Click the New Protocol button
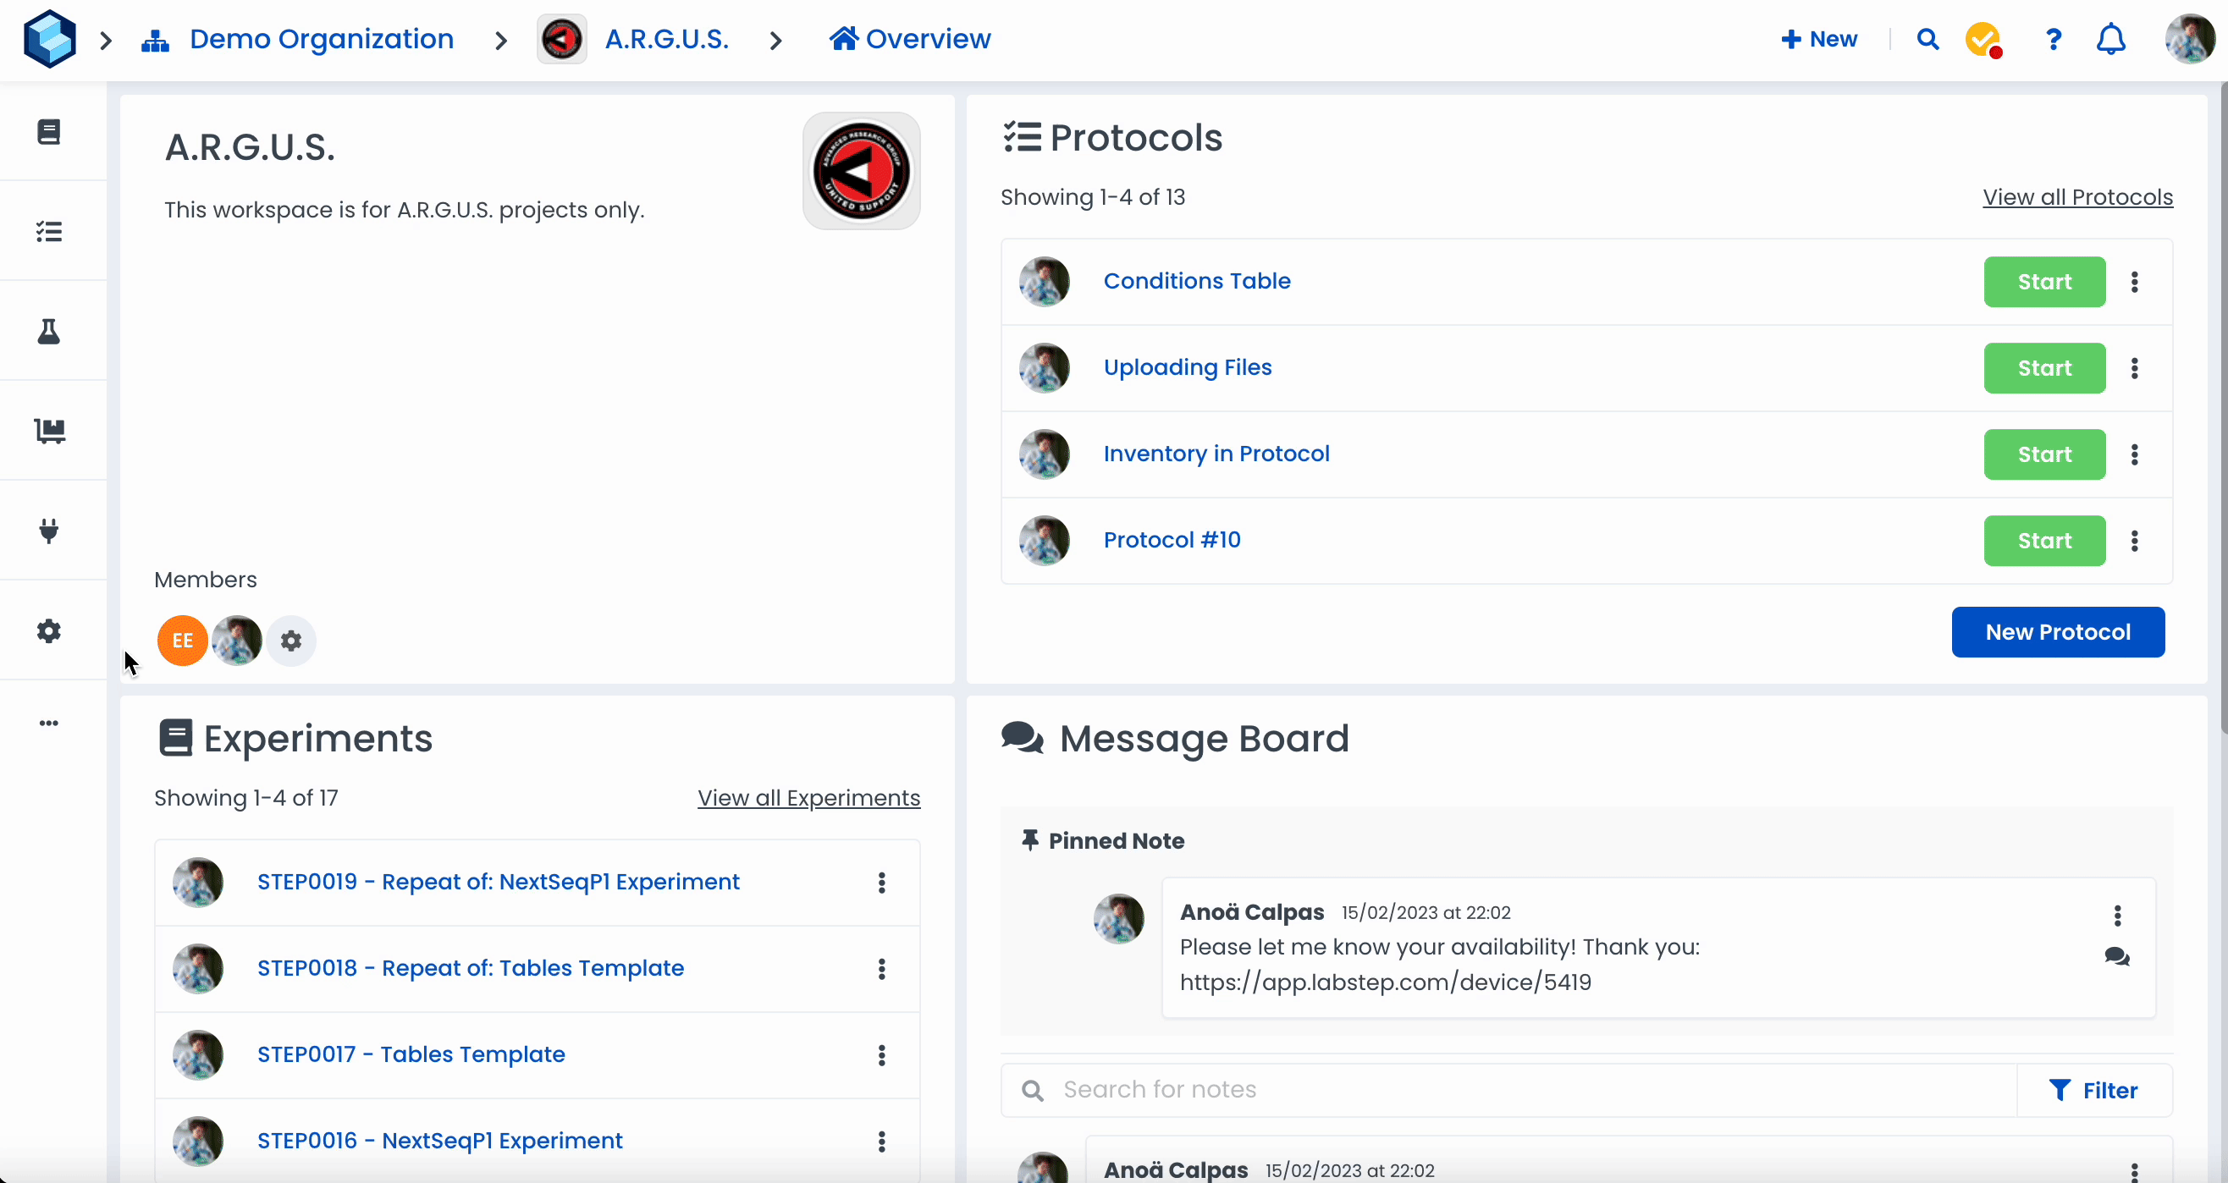The width and height of the screenshot is (2228, 1183). (2058, 632)
